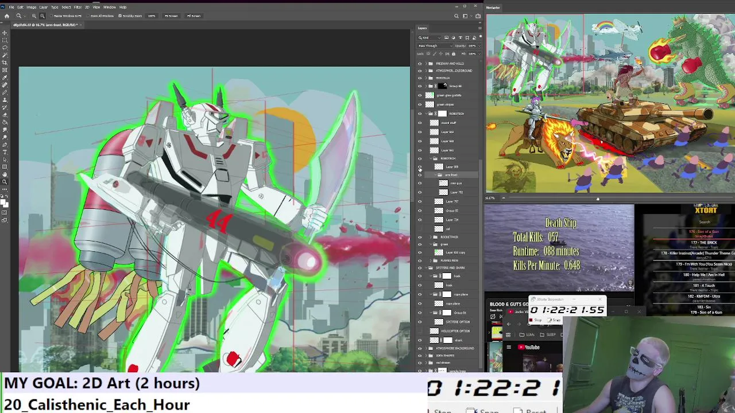Collapse the arm front group
735x413 pixels.
point(435,175)
